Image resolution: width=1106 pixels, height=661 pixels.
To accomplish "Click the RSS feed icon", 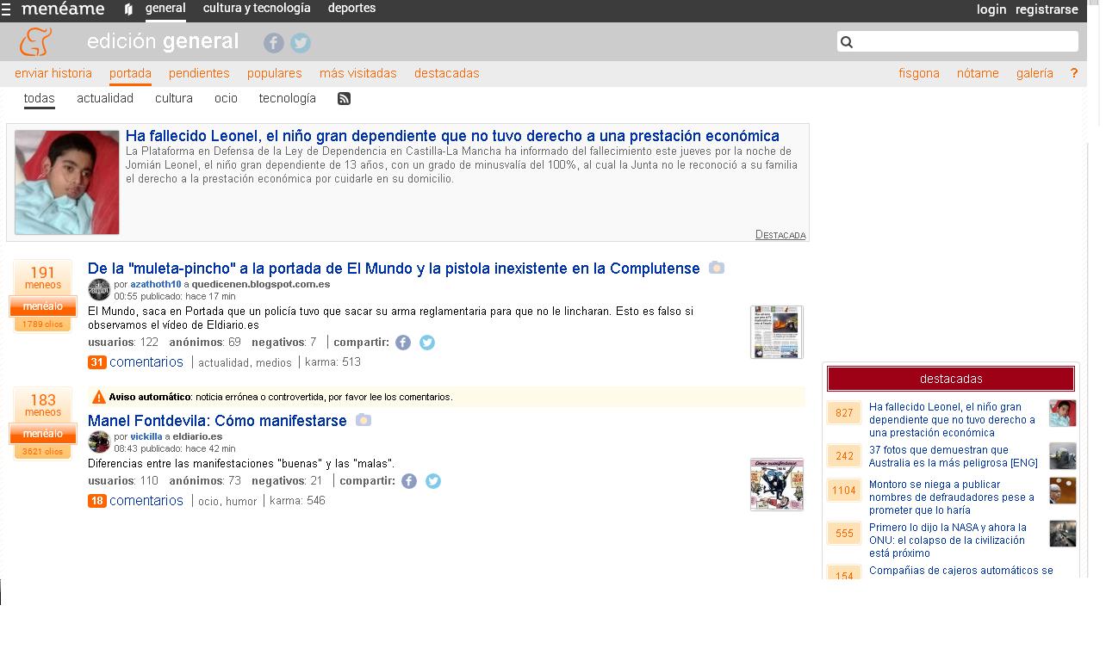I will [x=344, y=99].
